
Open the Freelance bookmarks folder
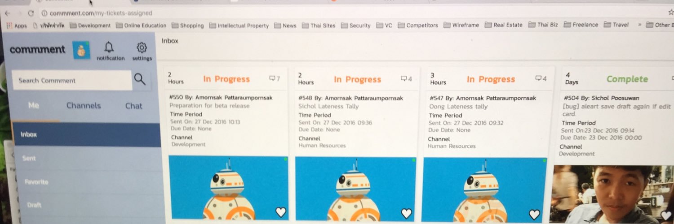[581, 25]
